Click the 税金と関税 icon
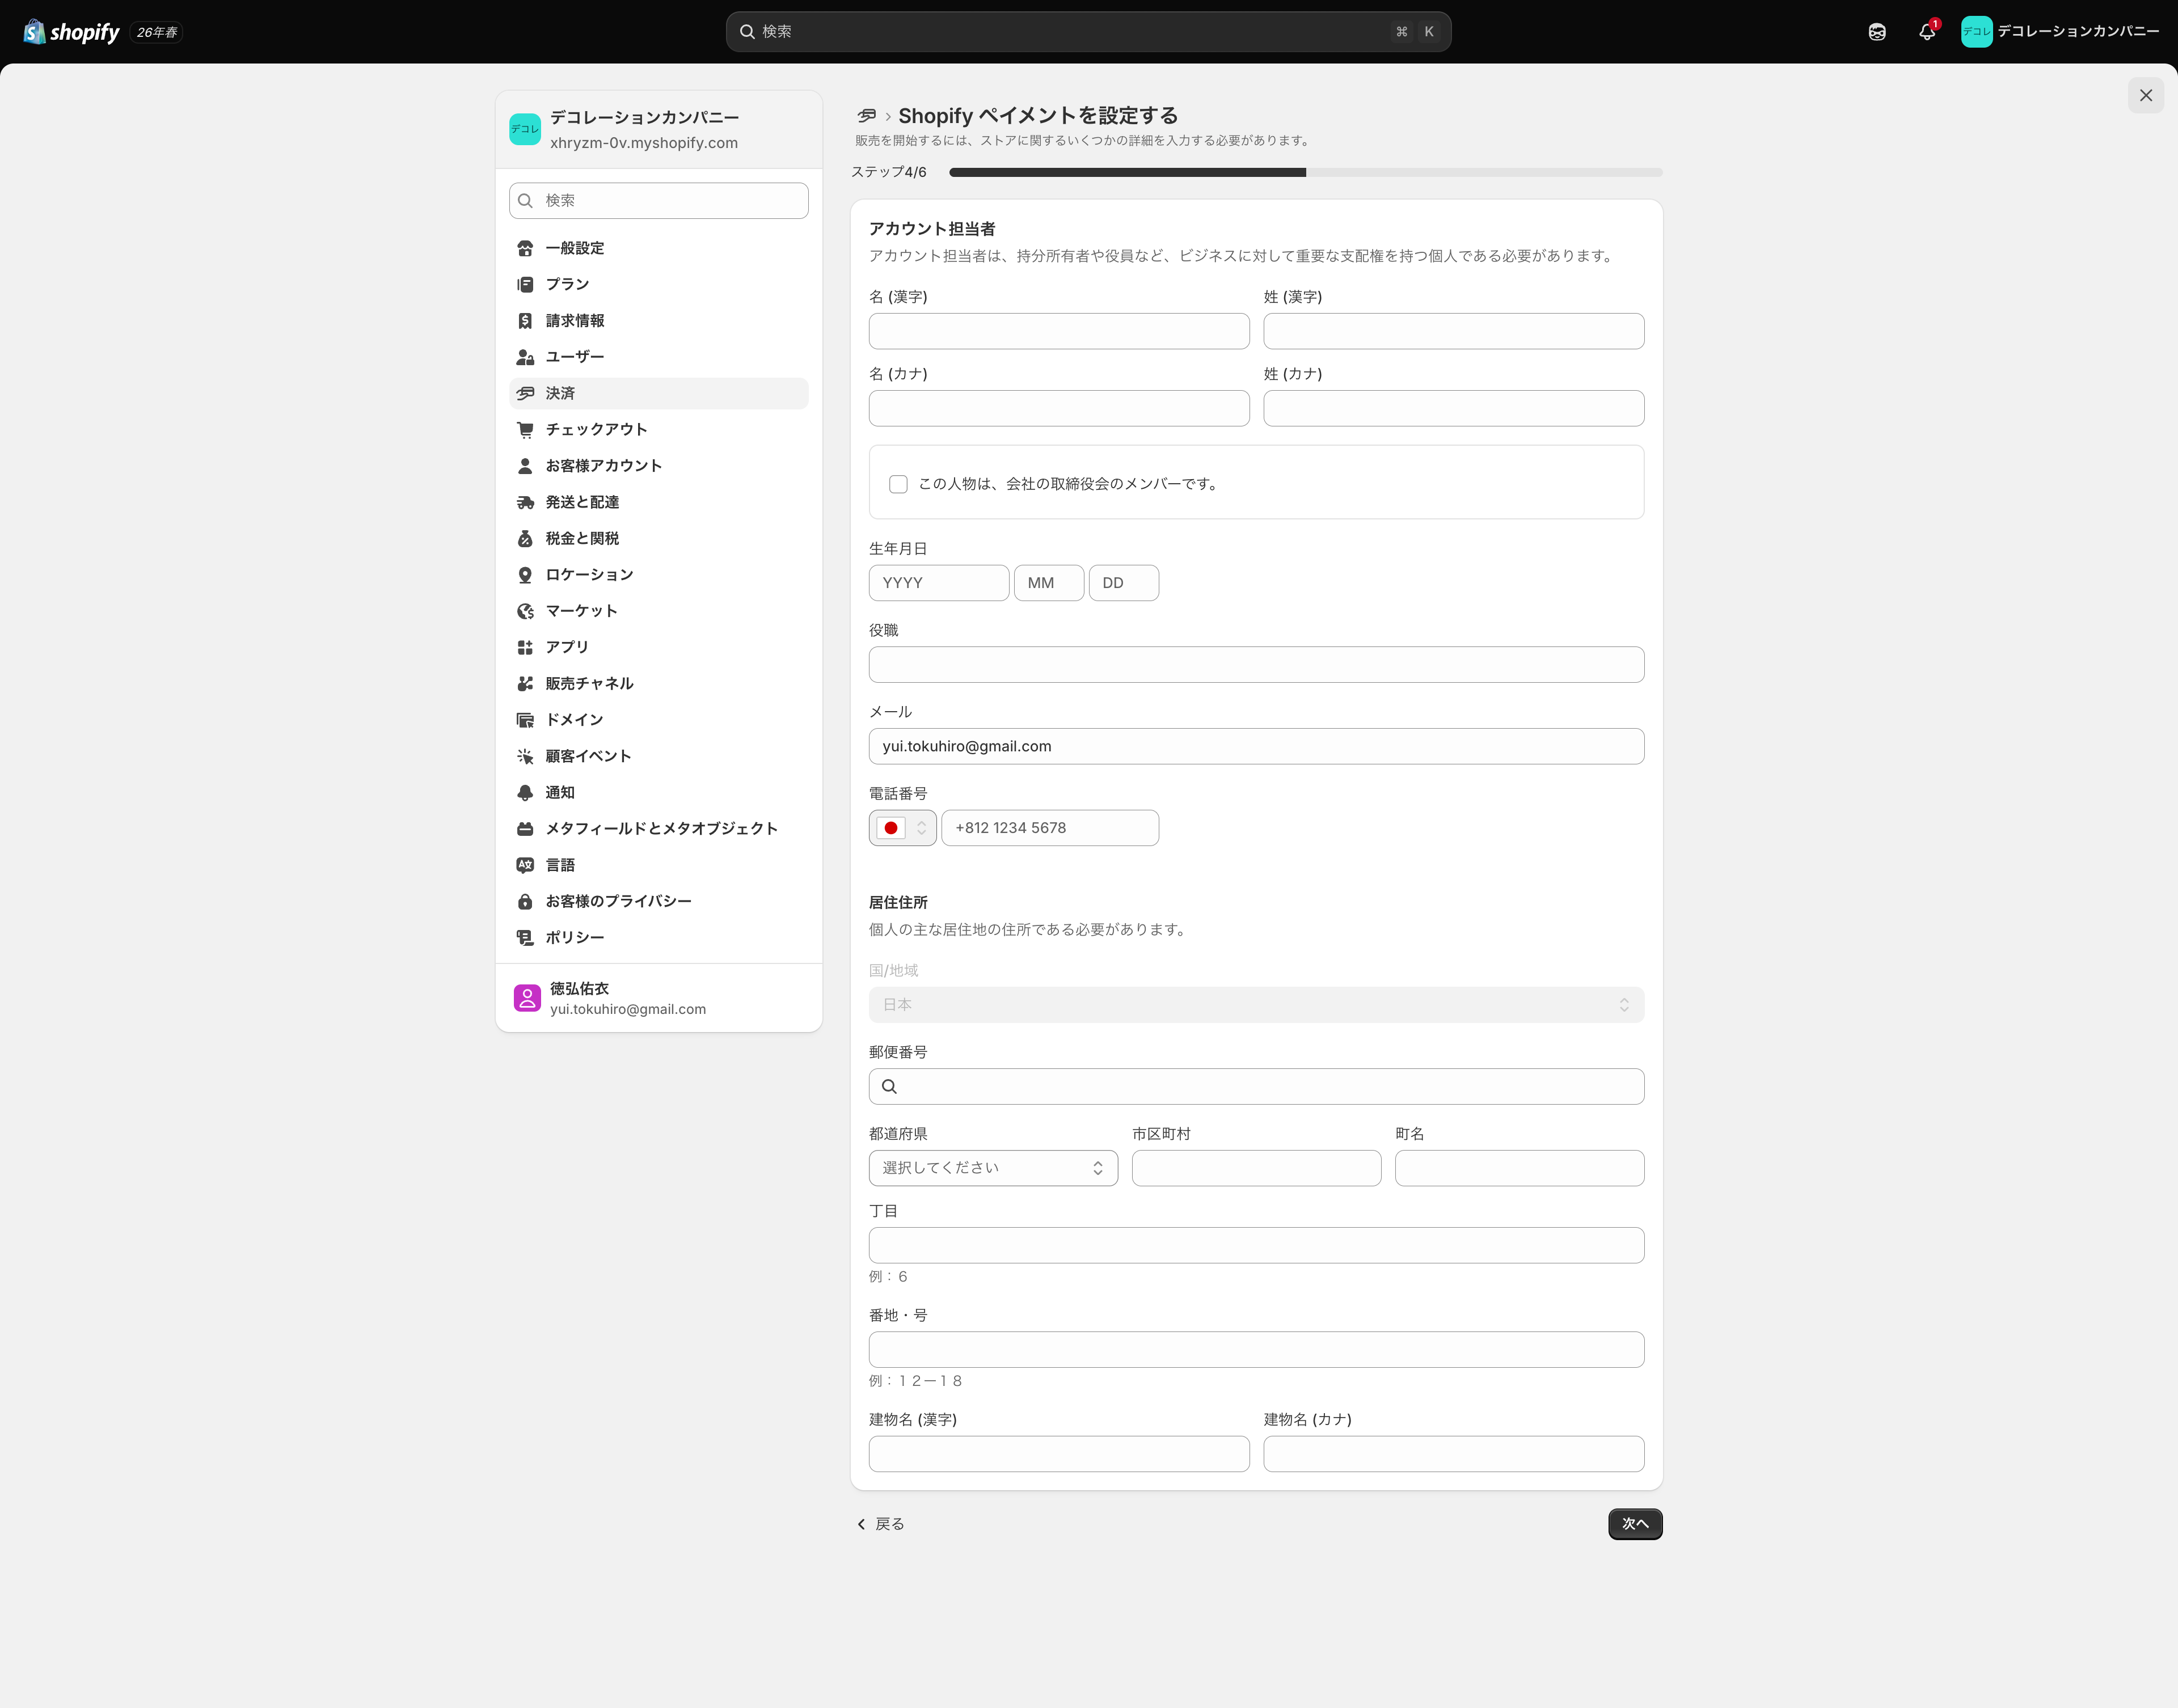This screenshot has height=1708, width=2178. (525, 539)
